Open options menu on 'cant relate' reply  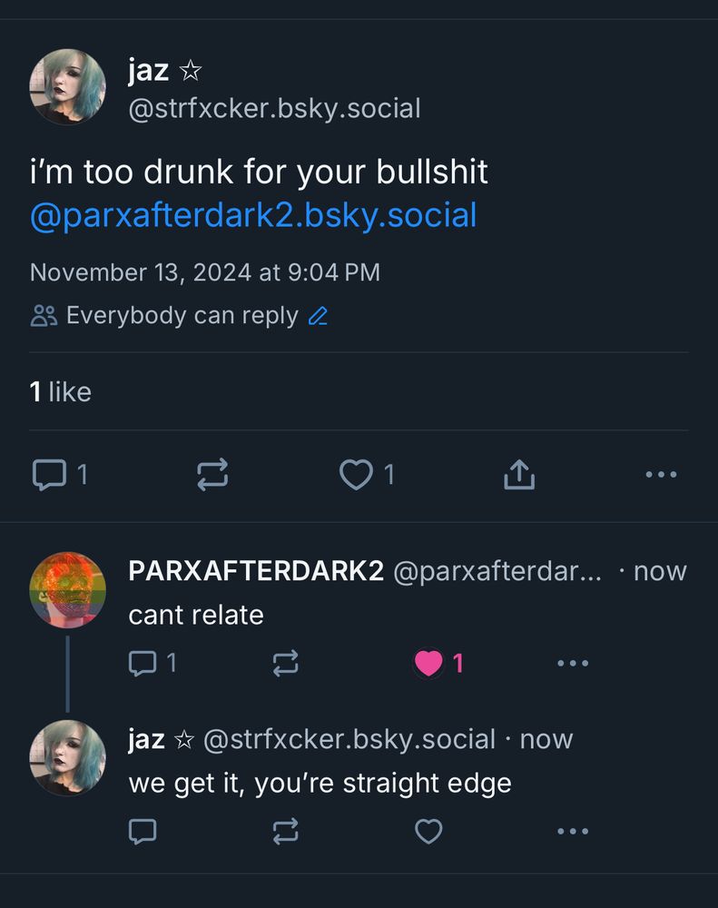[x=573, y=663]
